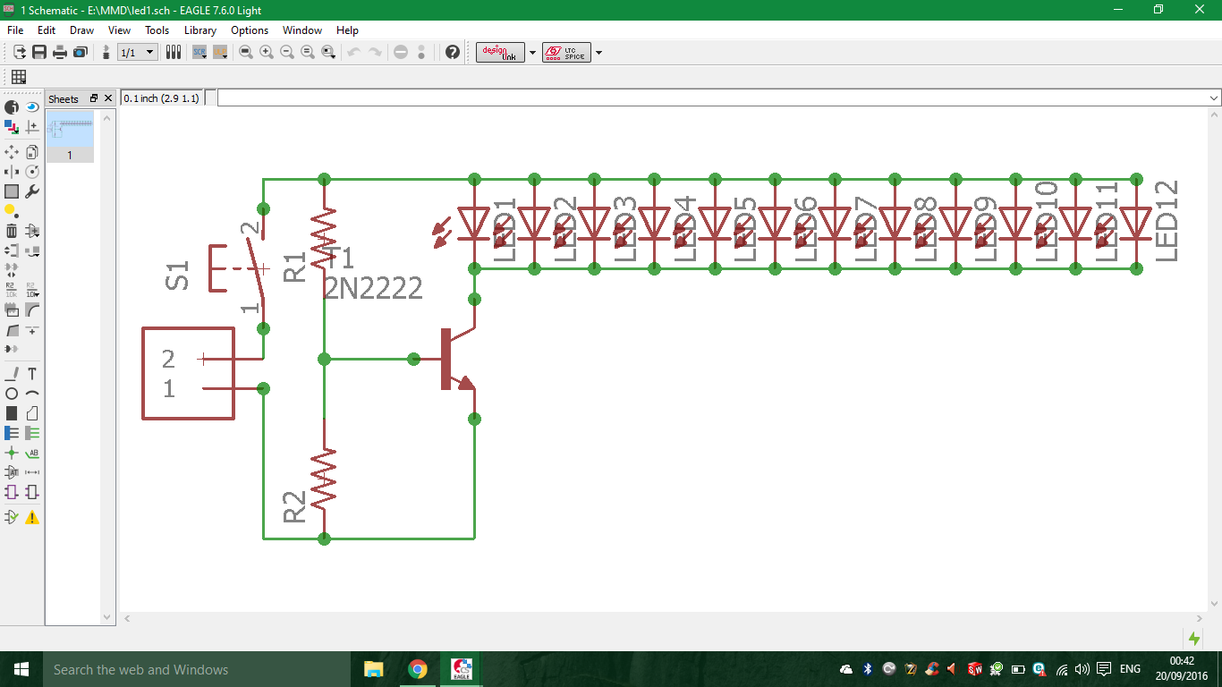Click the design link button
This screenshot has height=687, width=1222.
point(500,53)
